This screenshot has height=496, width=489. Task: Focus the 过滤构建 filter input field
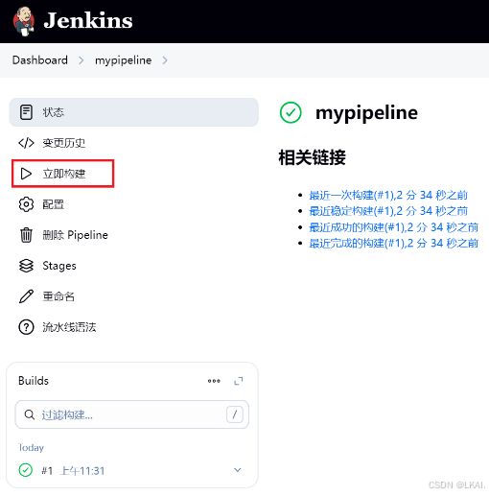132,414
